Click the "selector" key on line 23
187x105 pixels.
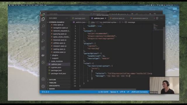[101, 73]
